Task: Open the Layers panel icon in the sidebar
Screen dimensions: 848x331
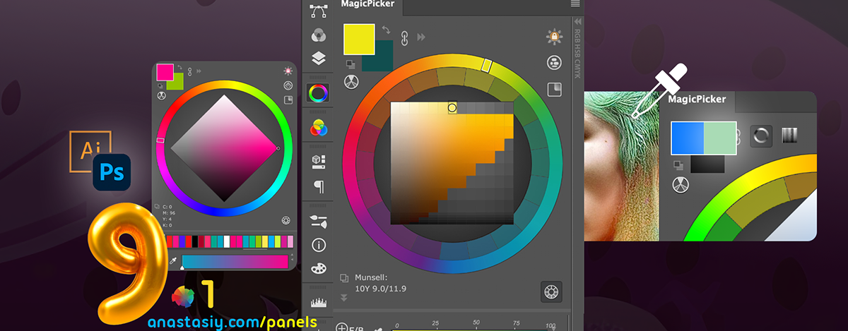Action: pyautogui.click(x=318, y=59)
